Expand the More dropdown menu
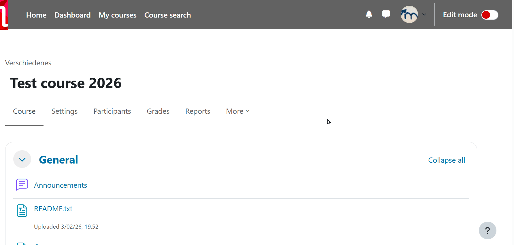The image size is (514, 245). (238, 111)
